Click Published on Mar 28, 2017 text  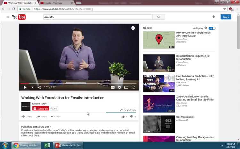[x=36, y=127]
